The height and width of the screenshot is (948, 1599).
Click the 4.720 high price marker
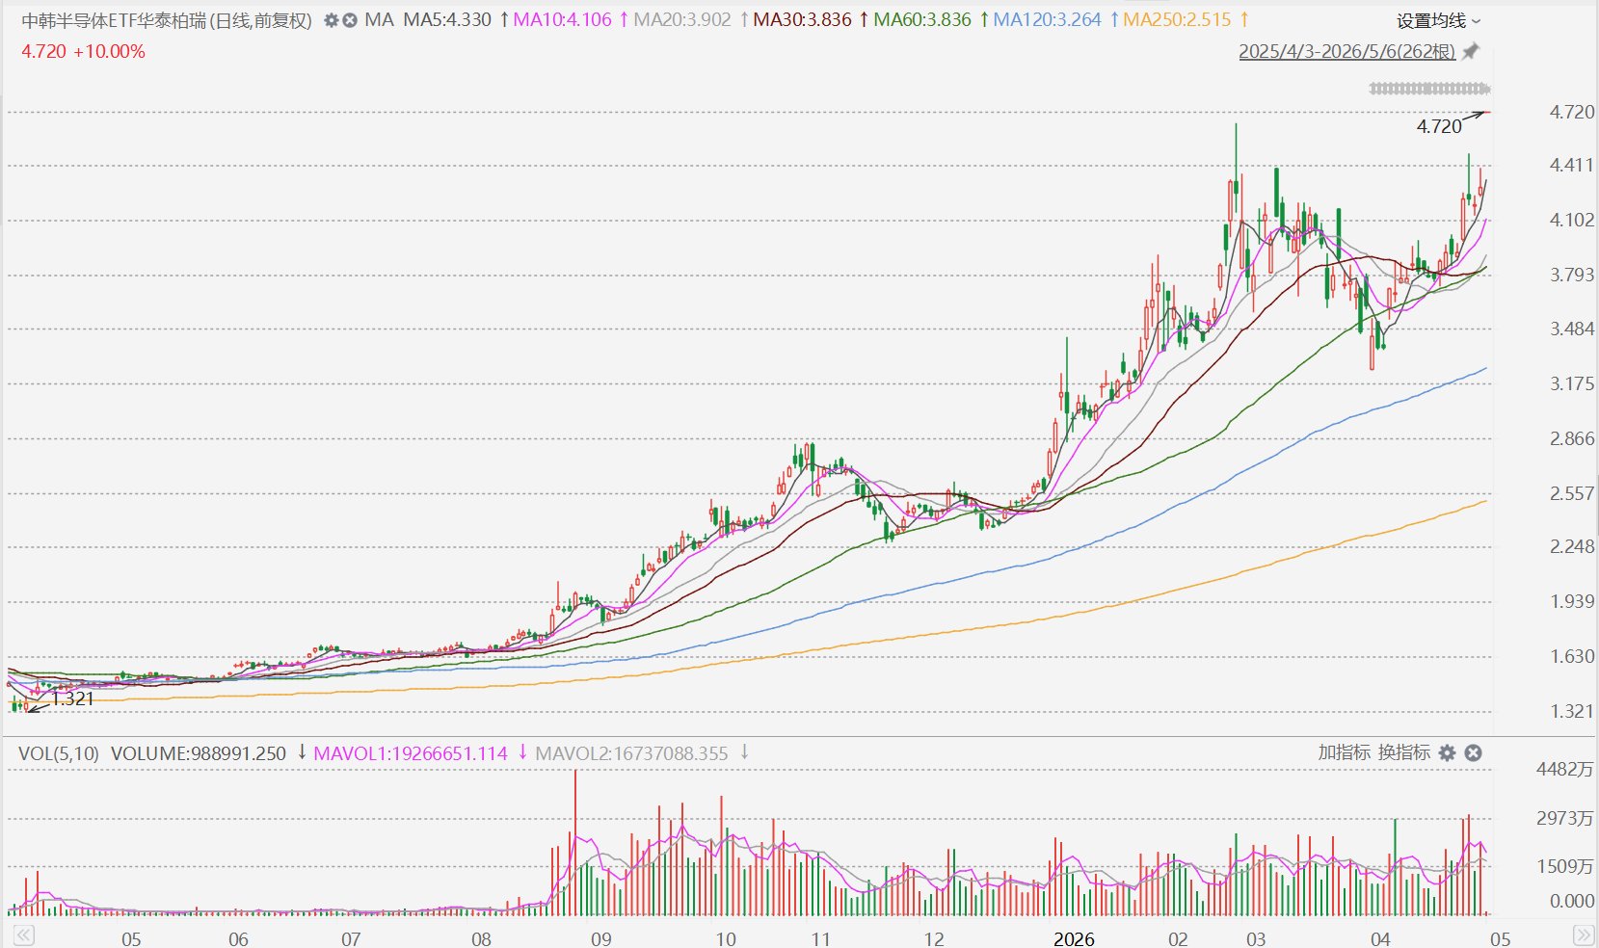point(1438,126)
